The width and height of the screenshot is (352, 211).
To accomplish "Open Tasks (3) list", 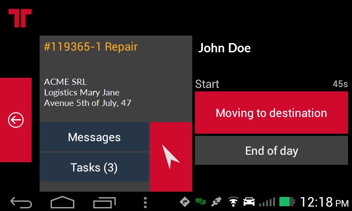I will (94, 167).
